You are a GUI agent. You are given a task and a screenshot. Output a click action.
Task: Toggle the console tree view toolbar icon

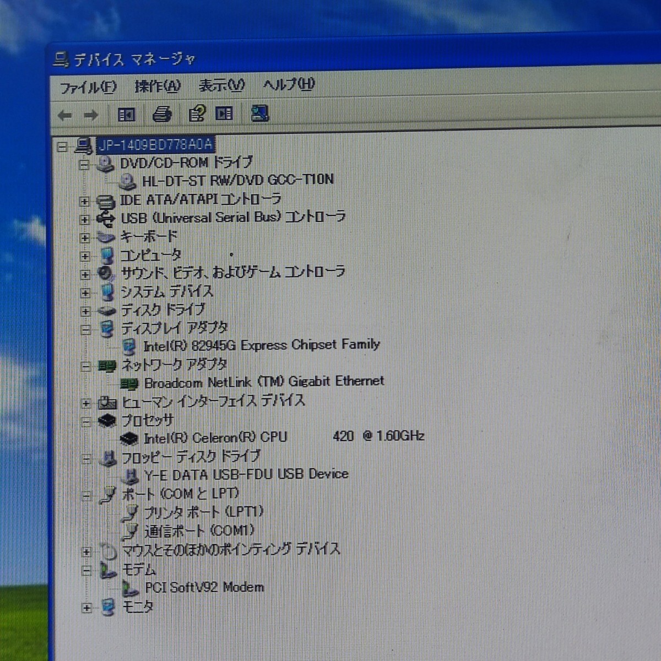[127, 115]
